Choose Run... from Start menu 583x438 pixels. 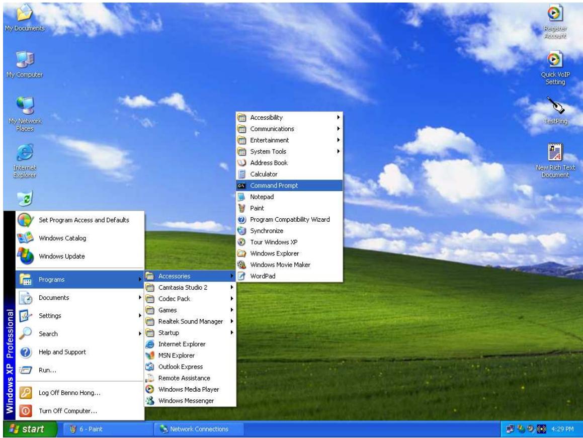click(79, 370)
